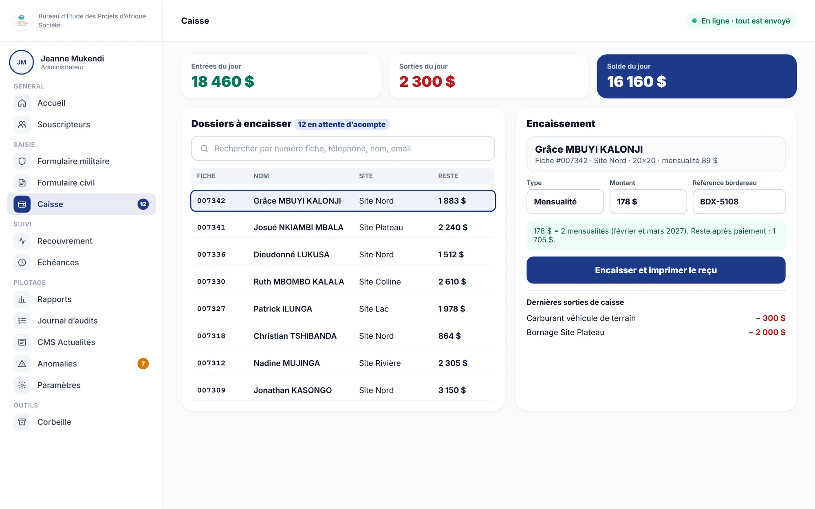
Task: Click the Formulaire civil document icon
Action: 22,183
